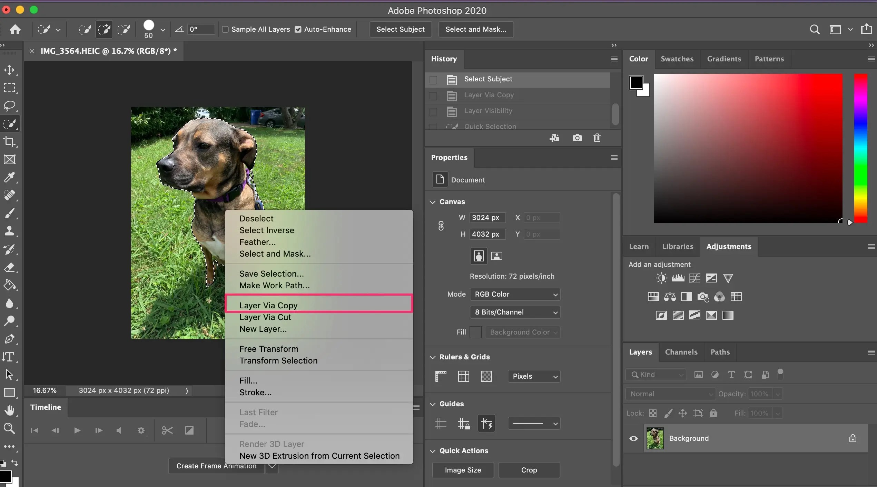Uncheck the Auto-Enhance option
The width and height of the screenshot is (877, 487).
click(298, 29)
